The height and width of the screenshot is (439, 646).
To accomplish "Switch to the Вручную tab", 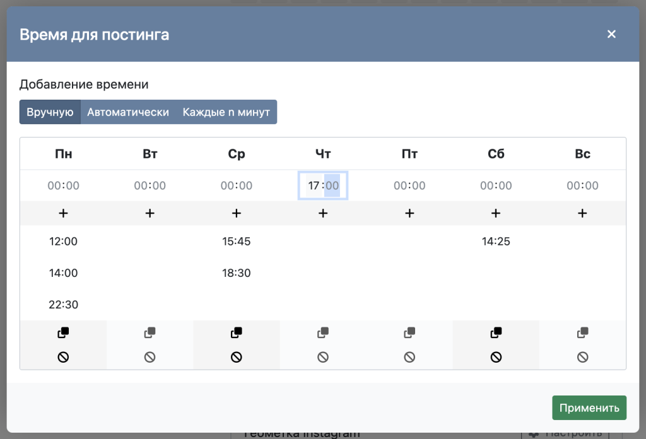I will click(50, 112).
